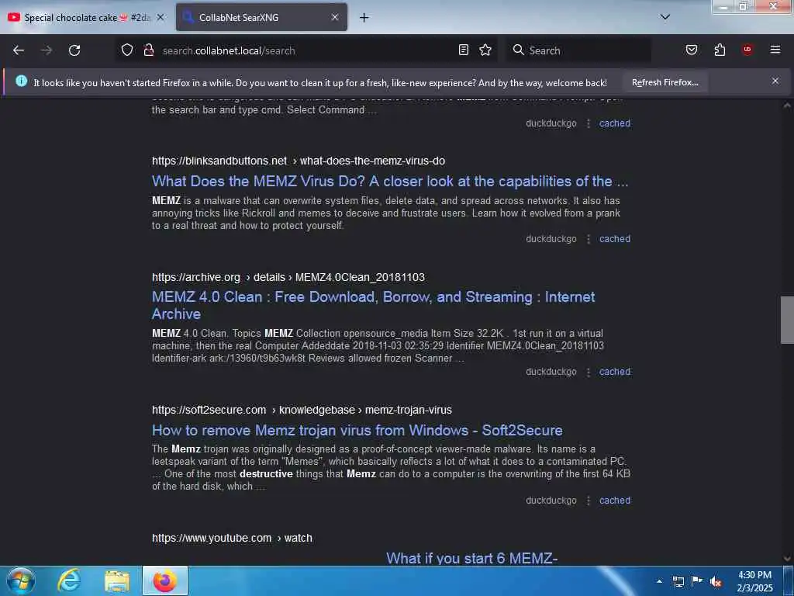Open taskbar clock showing 4:30 PM
The height and width of the screenshot is (596, 794).
pyautogui.click(x=754, y=581)
